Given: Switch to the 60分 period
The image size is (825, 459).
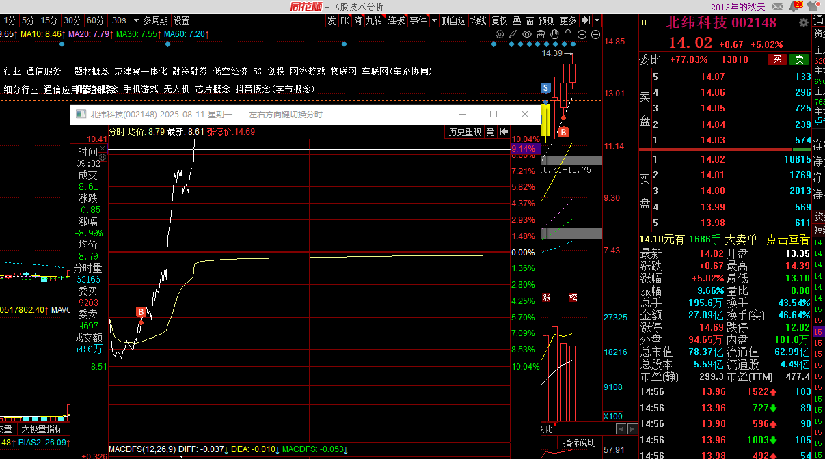Looking at the screenshot, I should click(96, 20).
